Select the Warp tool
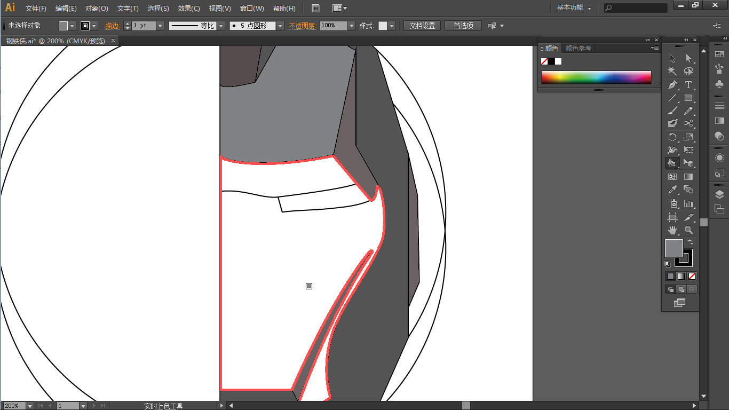 [672, 151]
